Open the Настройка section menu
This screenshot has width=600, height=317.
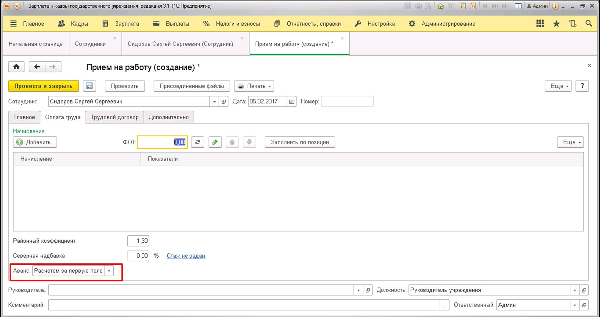pos(375,24)
